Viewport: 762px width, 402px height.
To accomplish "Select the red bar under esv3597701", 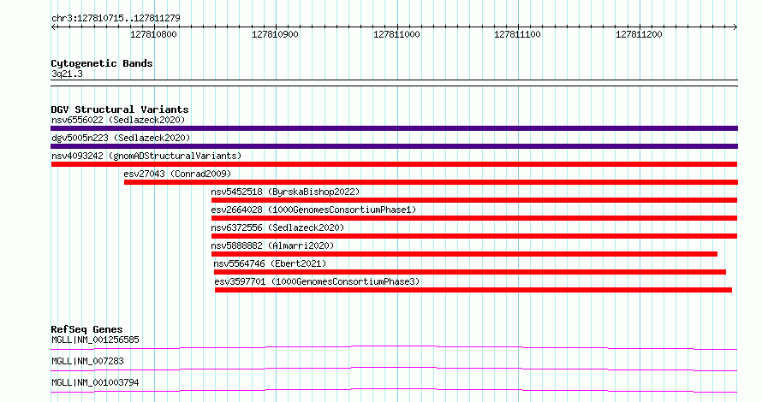I will pos(473,290).
